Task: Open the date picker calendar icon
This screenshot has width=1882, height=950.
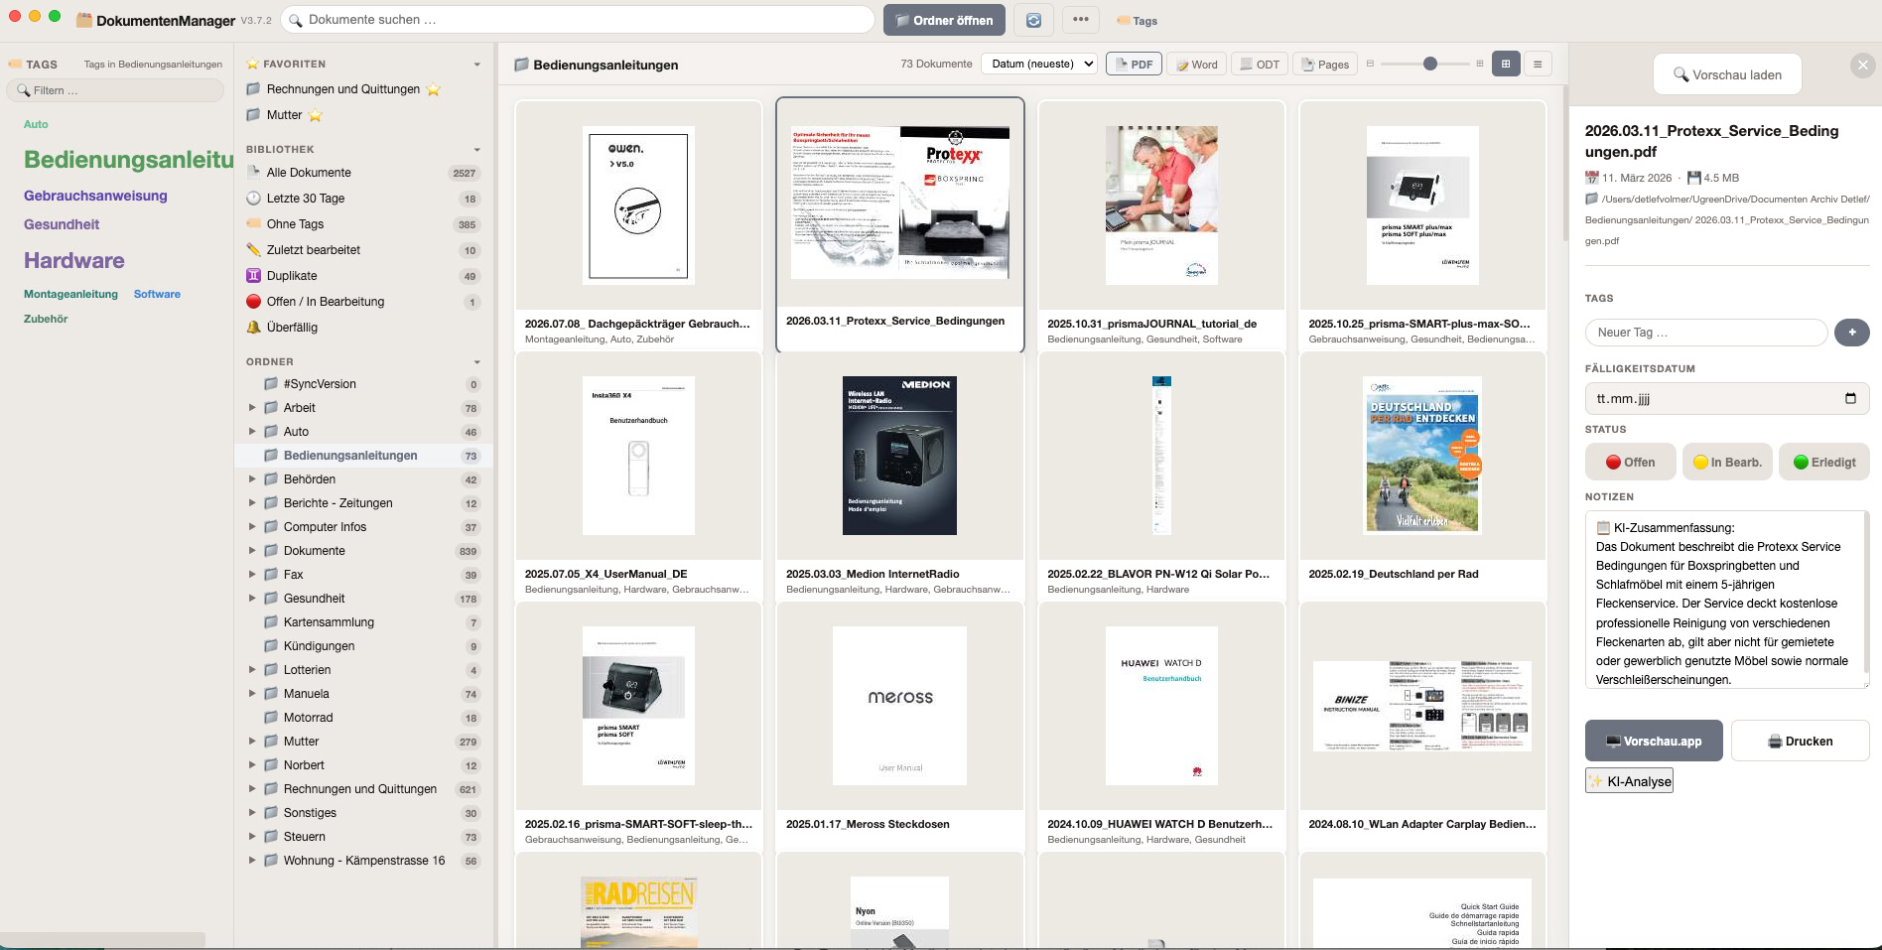Action: tap(1850, 399)
